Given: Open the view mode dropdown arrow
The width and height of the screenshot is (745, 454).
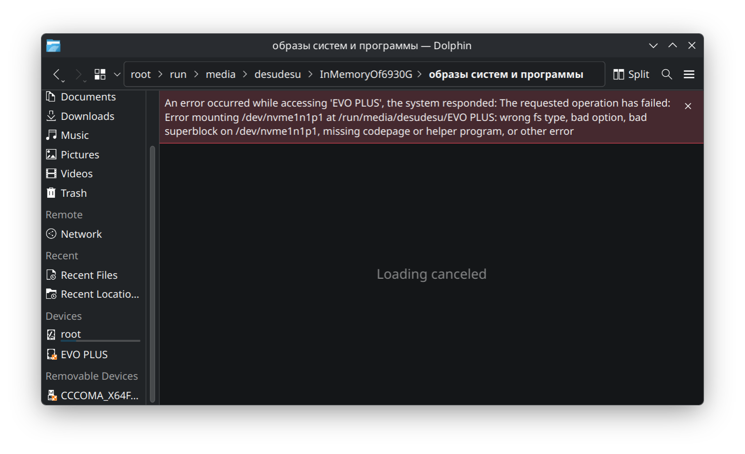Looking at the screenshot, I should pos(117,74).
